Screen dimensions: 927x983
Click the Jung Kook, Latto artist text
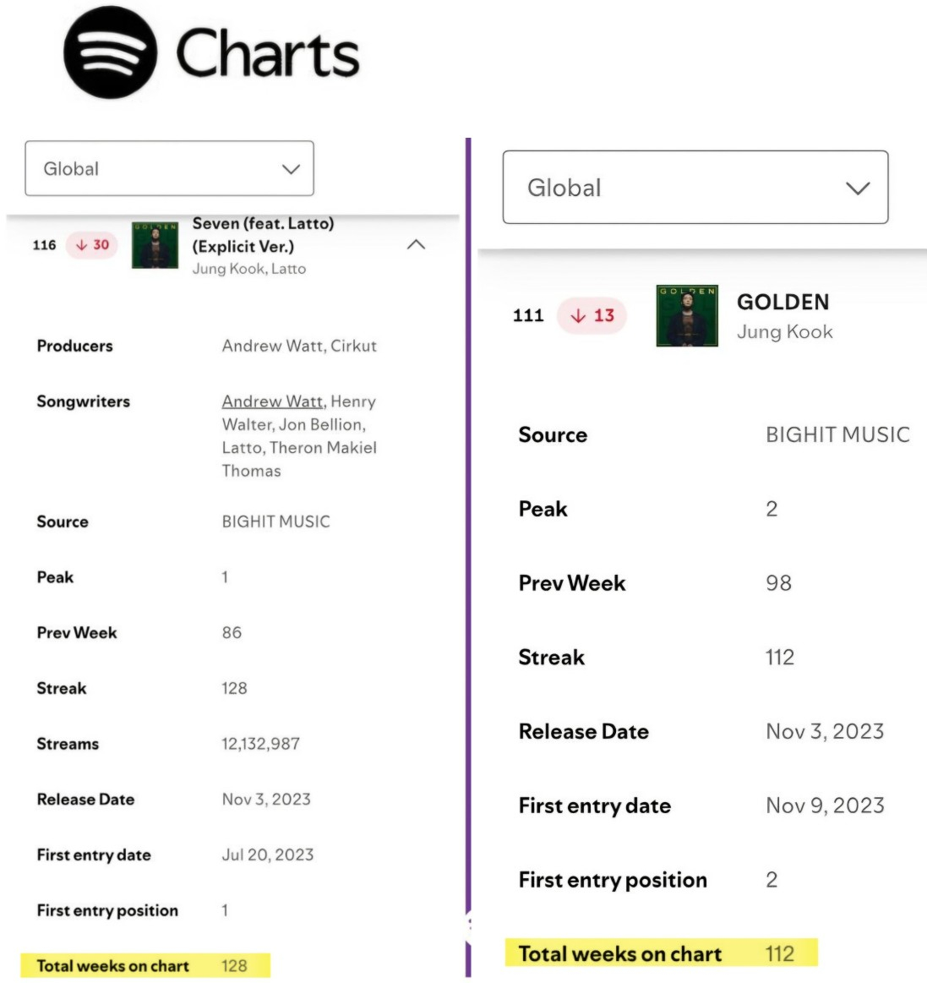[249, 269]
